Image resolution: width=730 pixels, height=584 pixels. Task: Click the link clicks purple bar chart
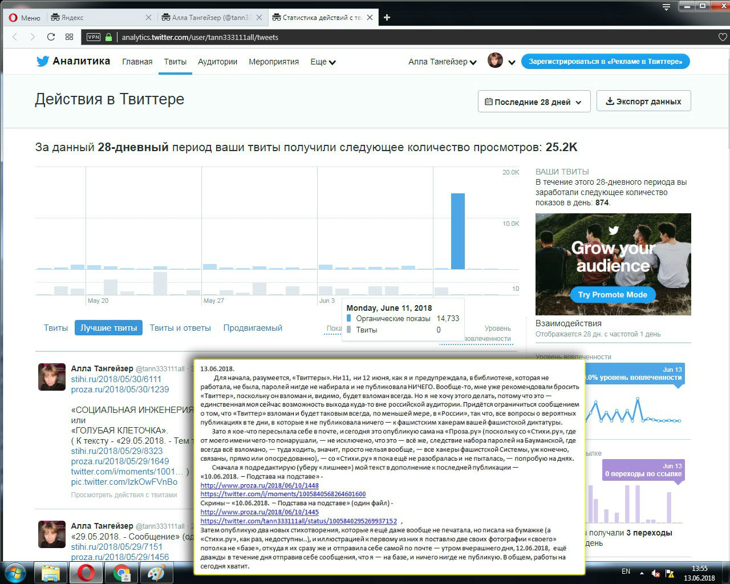633,504
